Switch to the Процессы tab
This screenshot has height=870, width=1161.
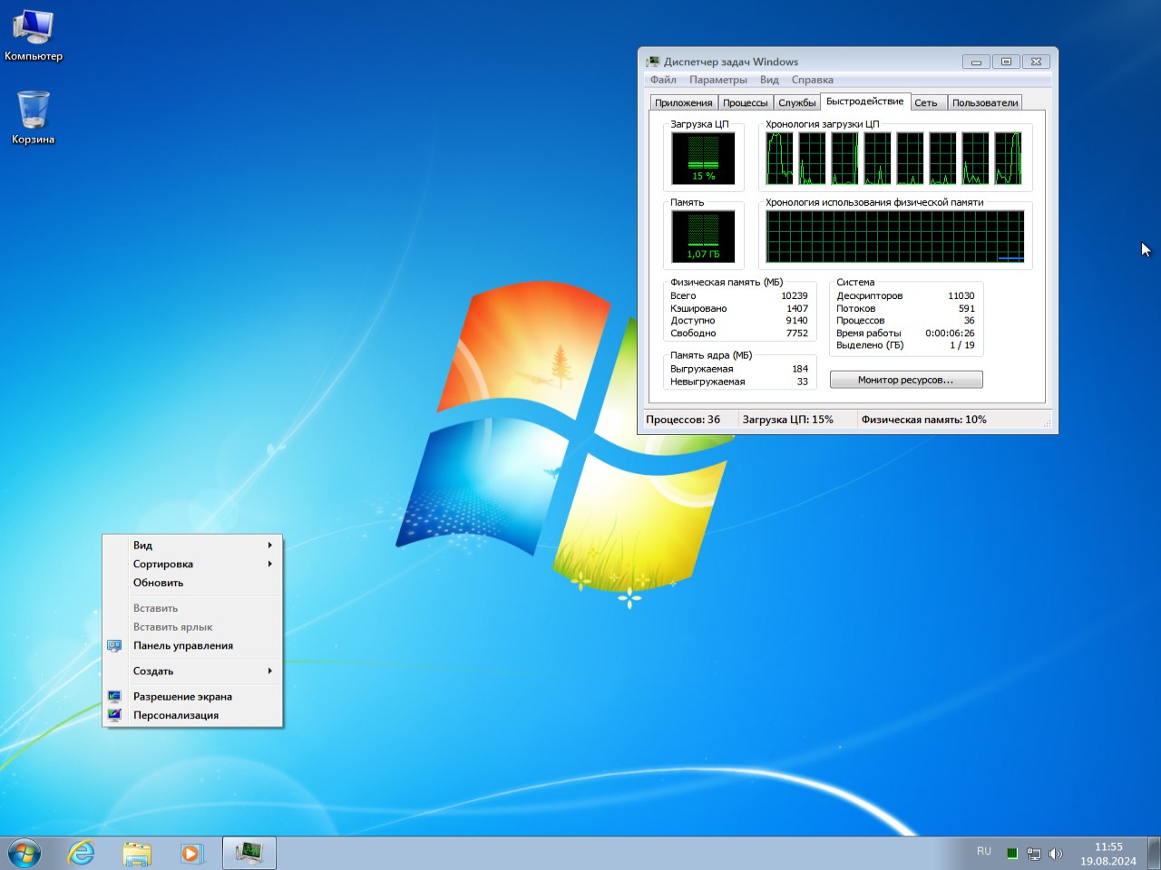pos(745,102)
